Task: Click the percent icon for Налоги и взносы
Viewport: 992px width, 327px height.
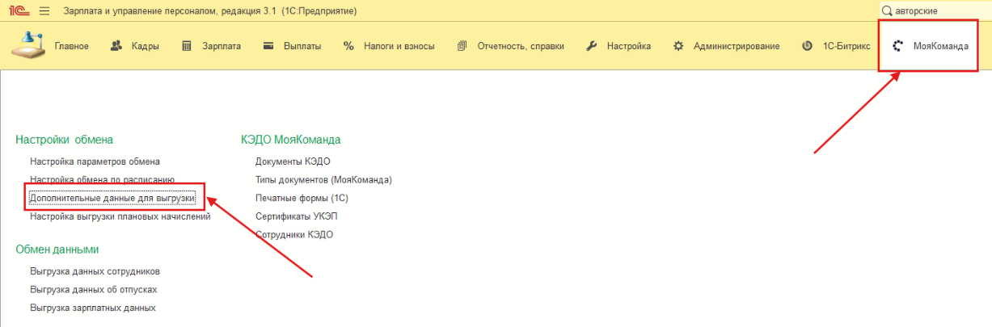Action: coord(348,46)
